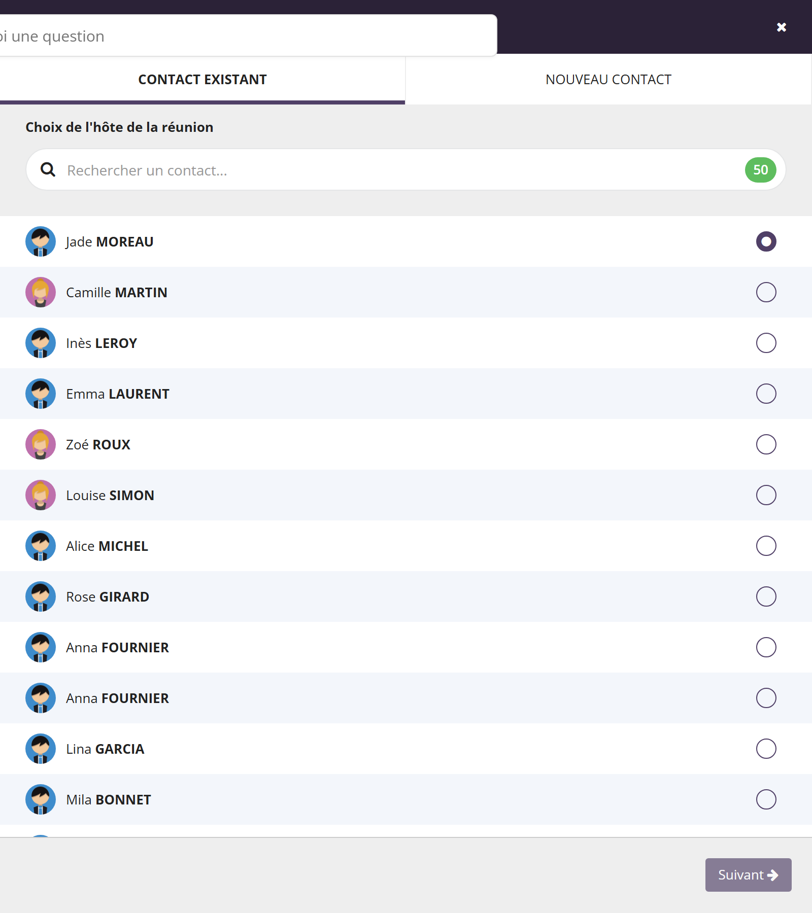This screenshot has height=913, width=812.
Task: Switch to the Nouveau Contact tab
Action: [608, 80]
